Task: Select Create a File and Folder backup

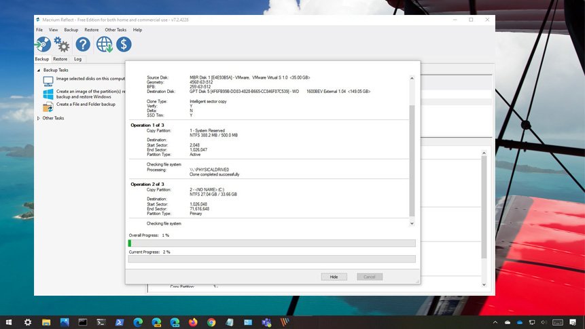Action: pos(86,104)
